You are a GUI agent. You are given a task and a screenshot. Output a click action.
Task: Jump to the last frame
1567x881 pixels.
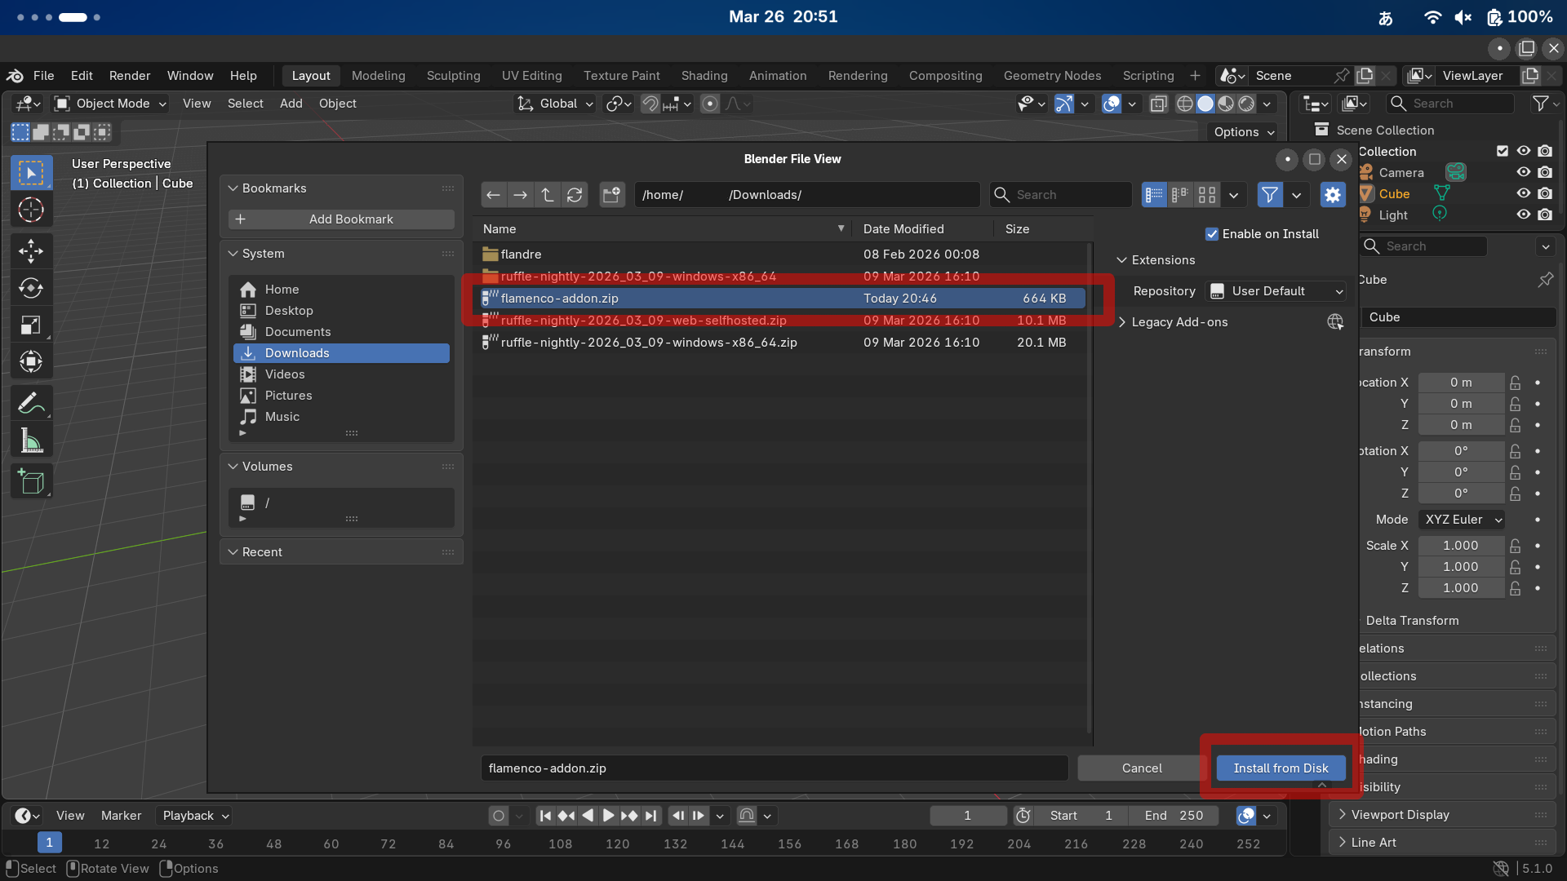[650, 816]
